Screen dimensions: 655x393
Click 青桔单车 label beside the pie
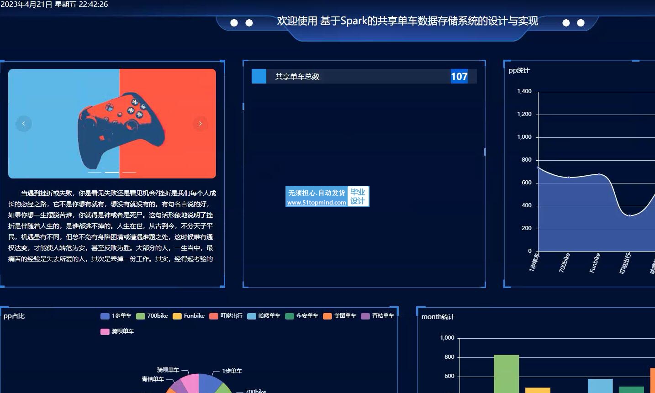(x=153, y=379)
